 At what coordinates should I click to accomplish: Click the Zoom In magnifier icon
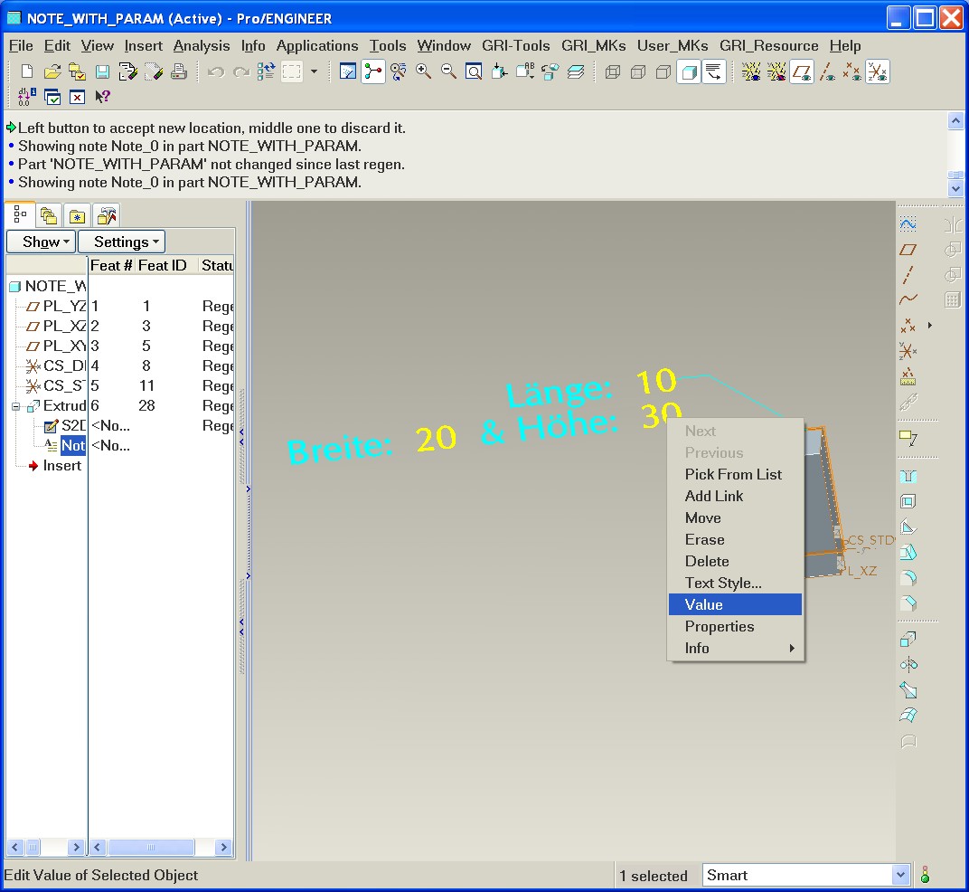[x=423, y=71]
